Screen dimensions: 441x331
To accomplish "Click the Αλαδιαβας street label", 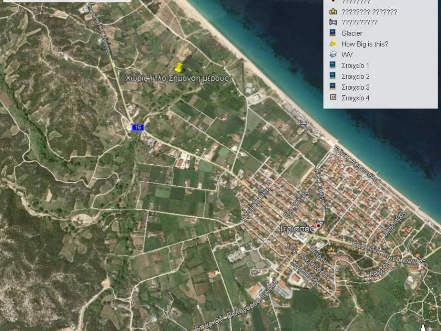I will pos(395,223).
